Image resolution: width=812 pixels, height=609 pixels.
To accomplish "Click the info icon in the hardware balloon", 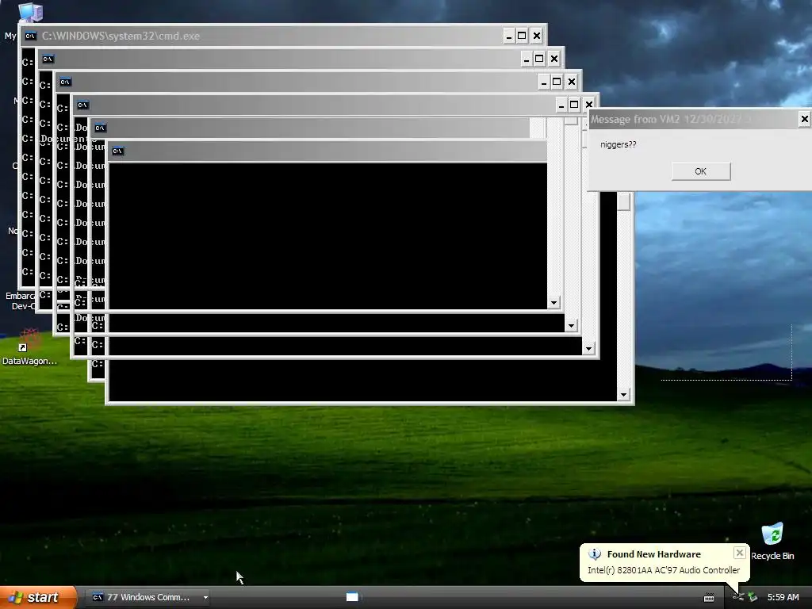I will tap(595, 554).
